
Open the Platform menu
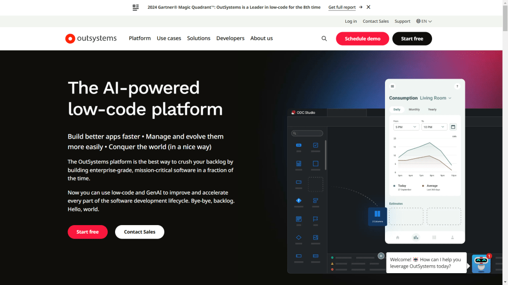139,38
